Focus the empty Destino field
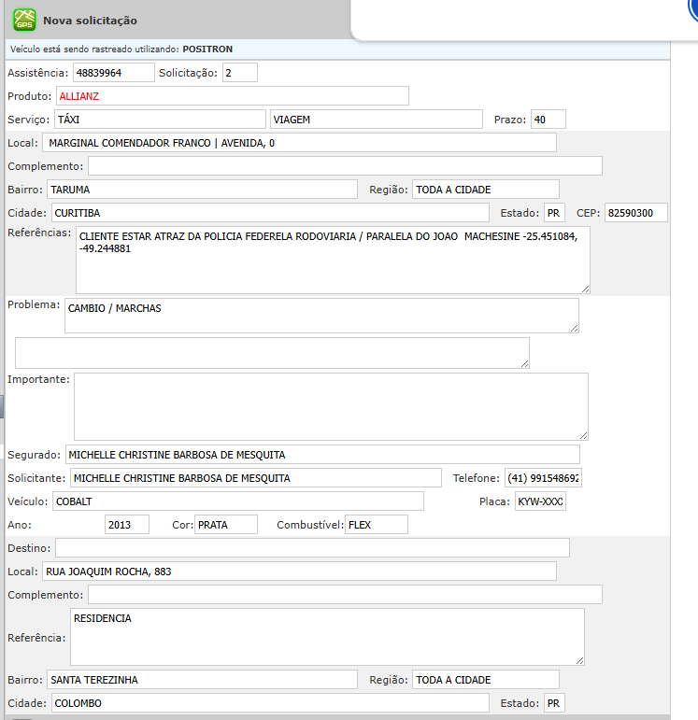698x720 pixels. [x=312, y=548]
